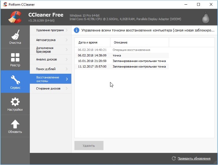Click the version text v5.39.6399 (64-bit)

(42, 20)
